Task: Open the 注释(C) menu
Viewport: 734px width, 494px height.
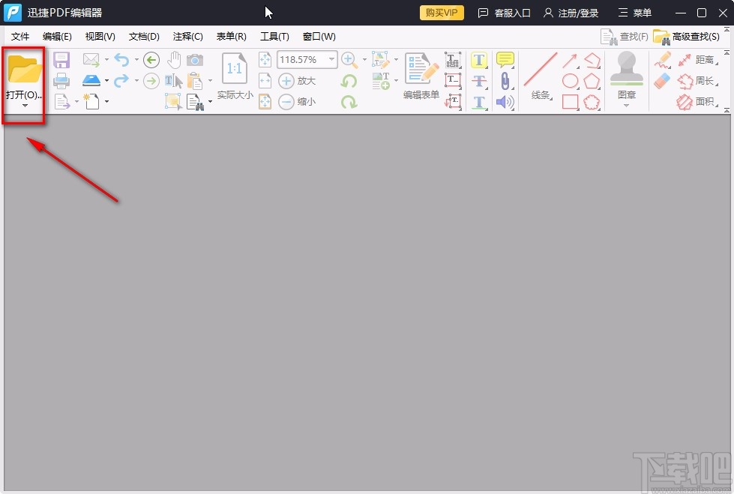Action: 187,35
